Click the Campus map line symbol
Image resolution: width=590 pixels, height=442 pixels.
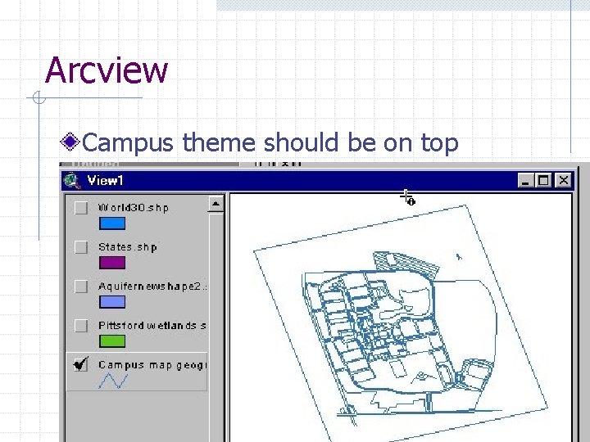point(113,381)
